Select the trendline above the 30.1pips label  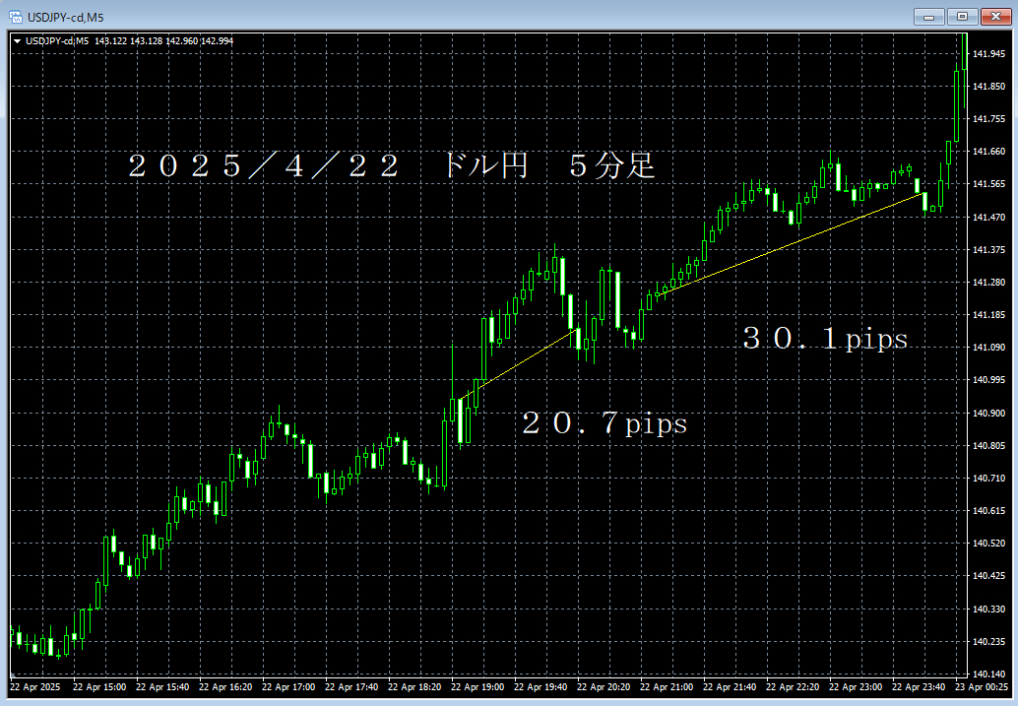click(x=793, y=243)
